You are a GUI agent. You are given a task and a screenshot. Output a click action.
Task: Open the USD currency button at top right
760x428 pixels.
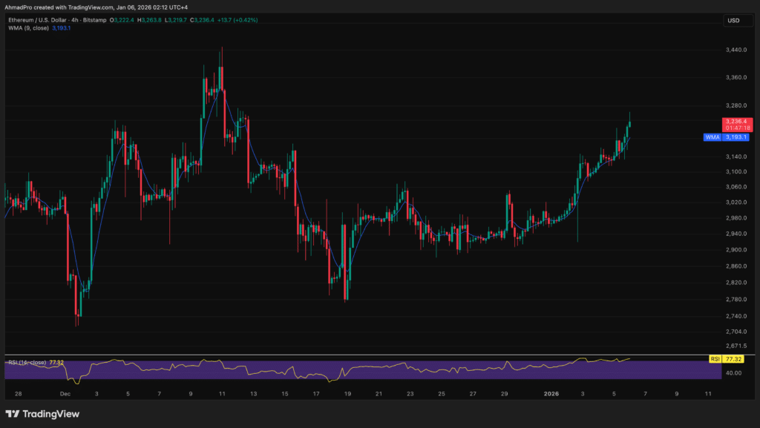click(x=737, y=20)
